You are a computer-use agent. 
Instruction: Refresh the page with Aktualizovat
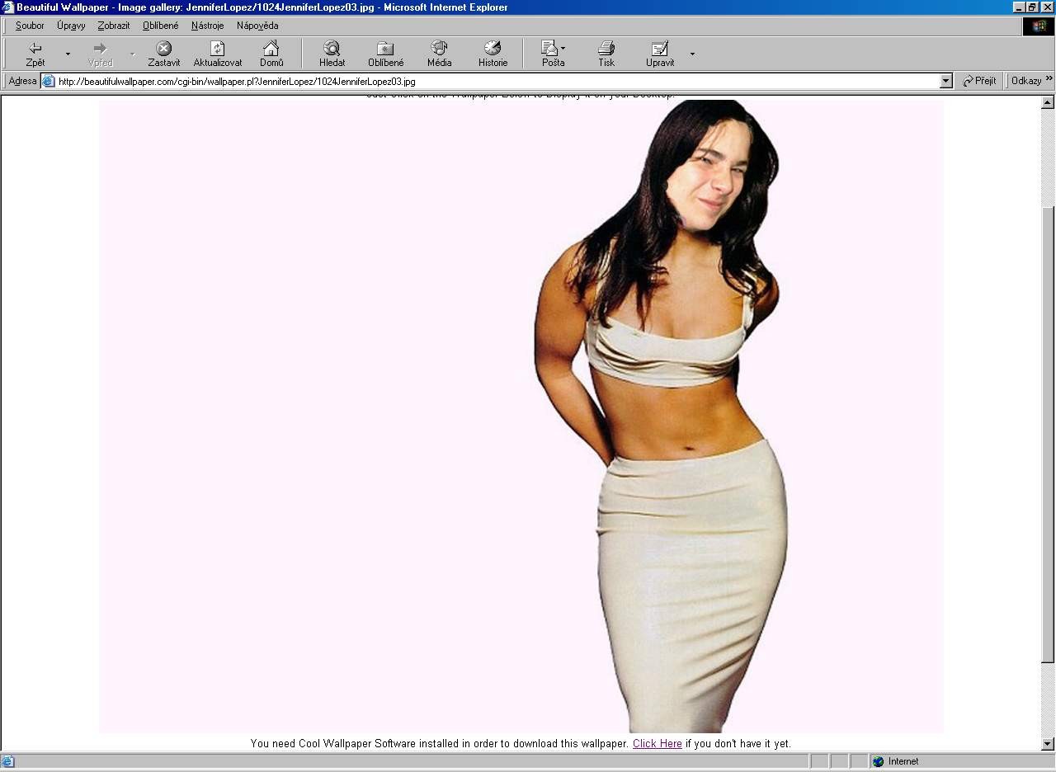click(218, 54)
